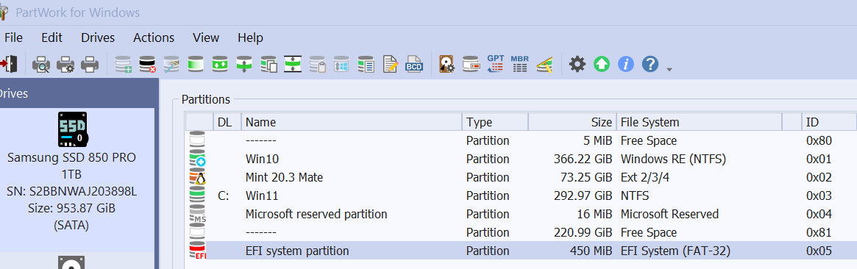Expand the toolbar overflow arrow
The image size is (857, 269).
(669, 69)
